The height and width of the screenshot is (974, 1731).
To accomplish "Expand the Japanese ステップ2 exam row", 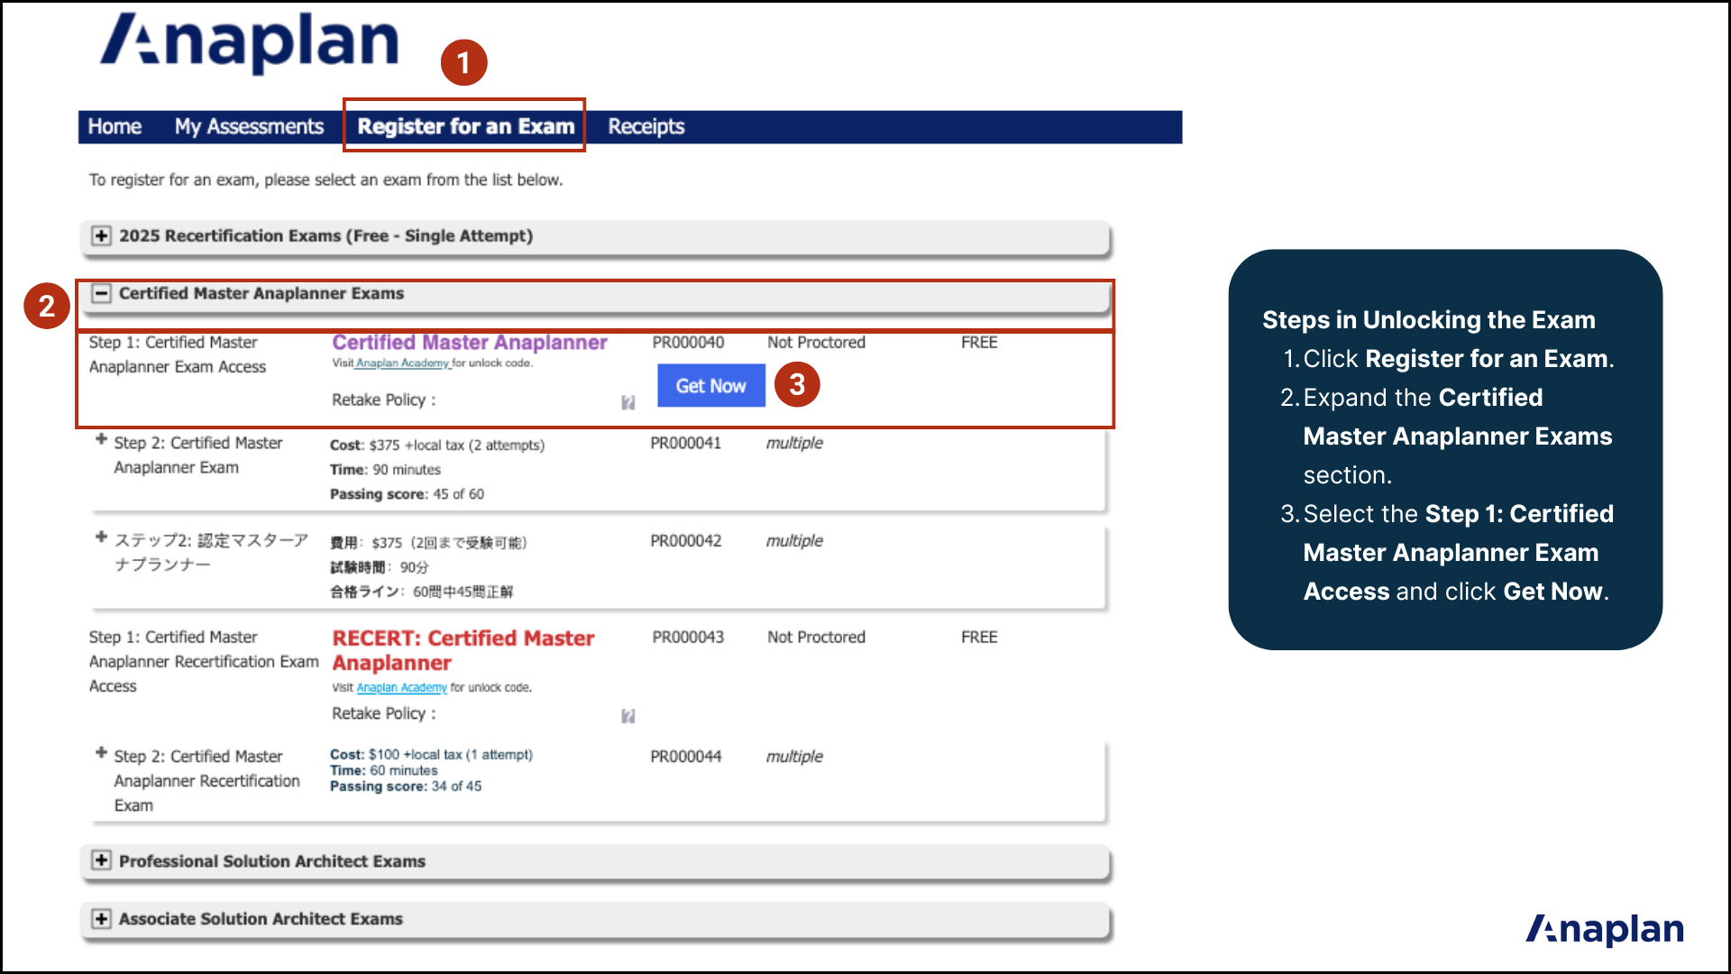I will click(x=101, y=538).
